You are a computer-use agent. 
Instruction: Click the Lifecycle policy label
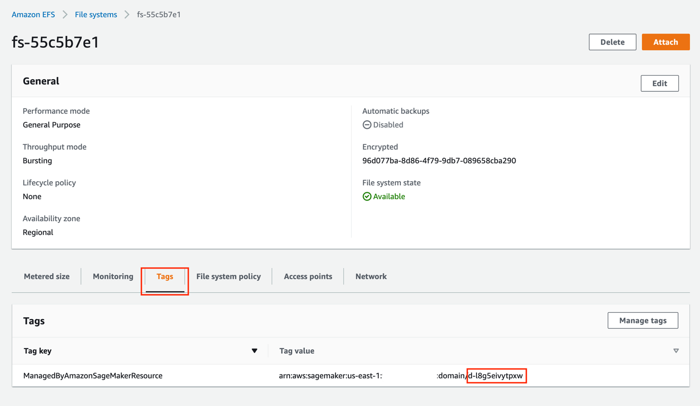[49, 183]
